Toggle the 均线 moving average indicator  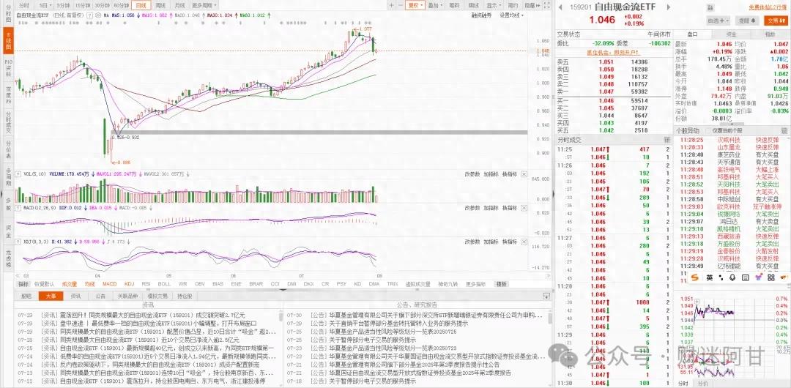(89, 284)
